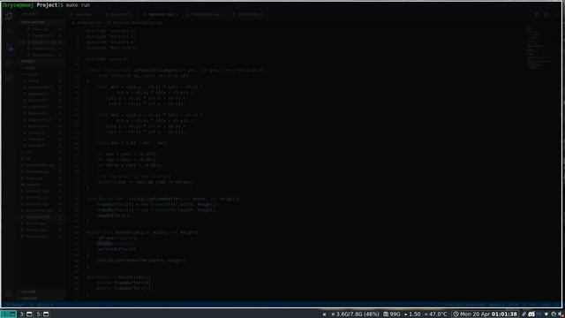The height and width of the screenshot is (318, 565).
Task: Switch to workspace 5 in bar
Action: pos(43,314)
